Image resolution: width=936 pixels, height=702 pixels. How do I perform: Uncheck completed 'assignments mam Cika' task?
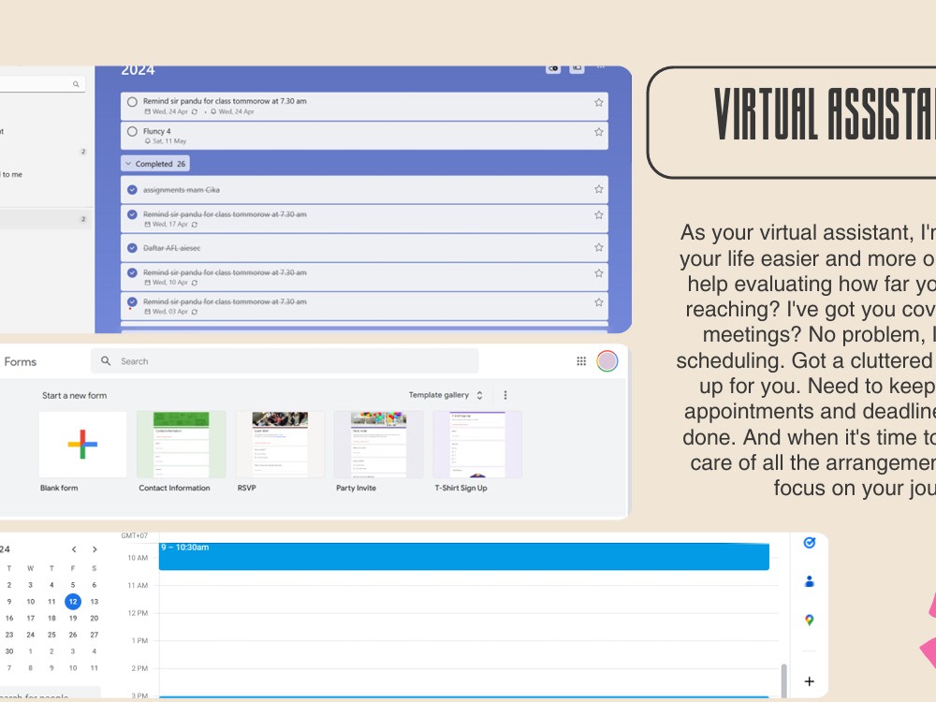pos(133,190)
